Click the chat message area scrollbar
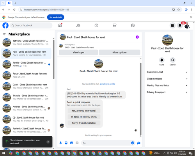This screenshot has height=156, width=195. [140, 99]
